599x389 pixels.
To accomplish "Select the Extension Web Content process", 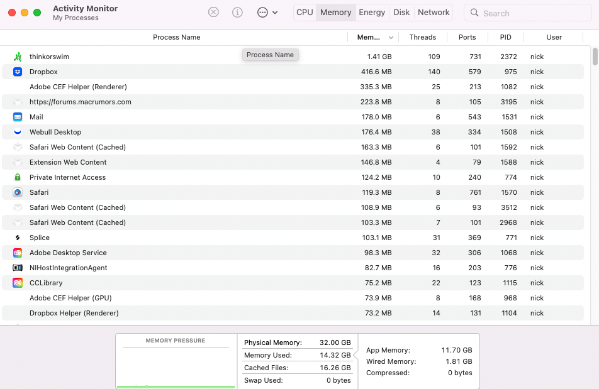I will (68, 162).
